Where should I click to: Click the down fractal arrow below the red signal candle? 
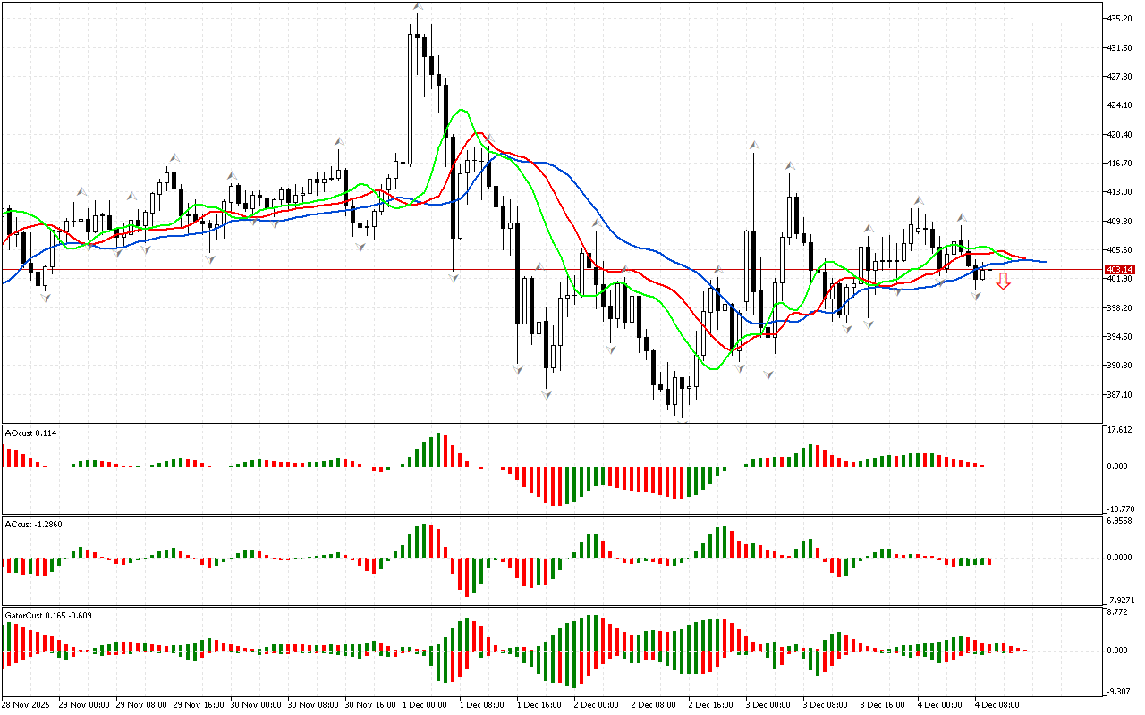pyautogui.click(x=978, y=295)
